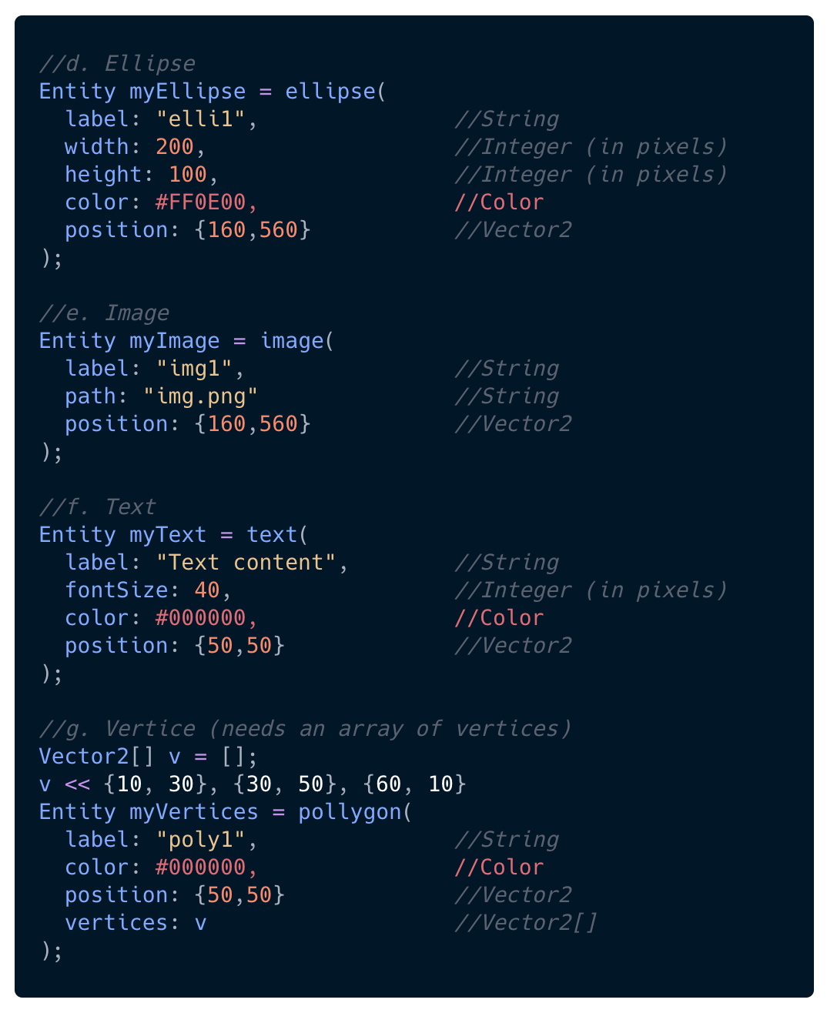827x1013 pixels.
Task: Select the "img.png" path string
Action: click(201, 396)
